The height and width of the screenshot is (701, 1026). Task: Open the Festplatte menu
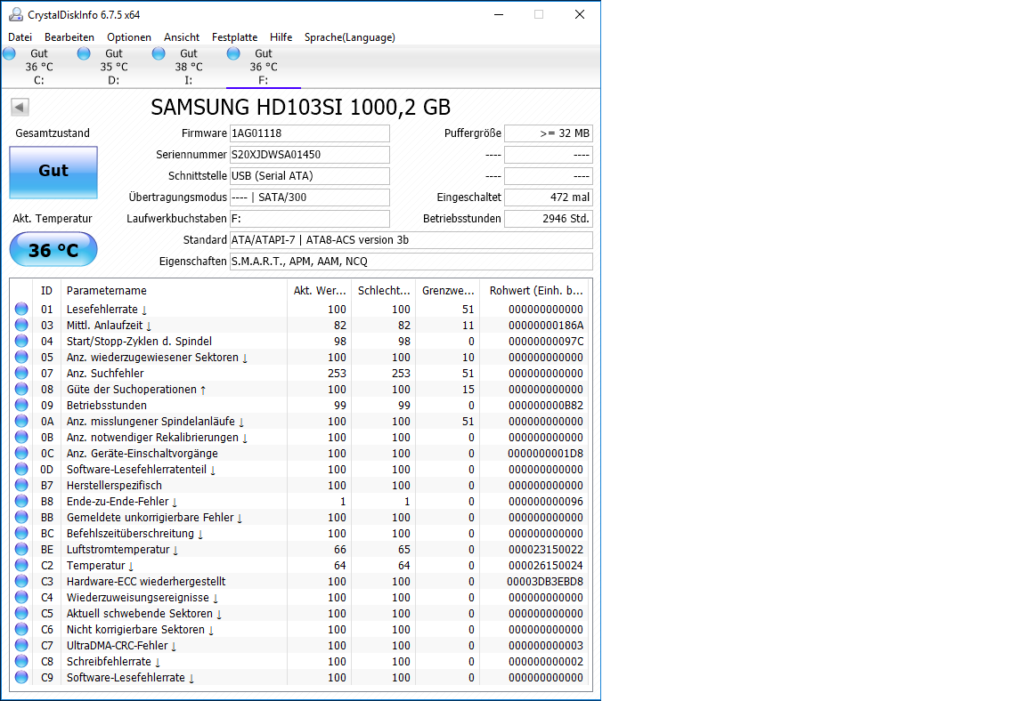[234, 37]
